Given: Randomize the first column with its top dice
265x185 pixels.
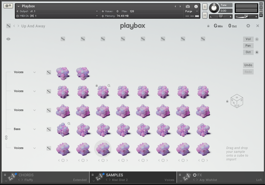Looking at the screenshot, I should [63, 39].
